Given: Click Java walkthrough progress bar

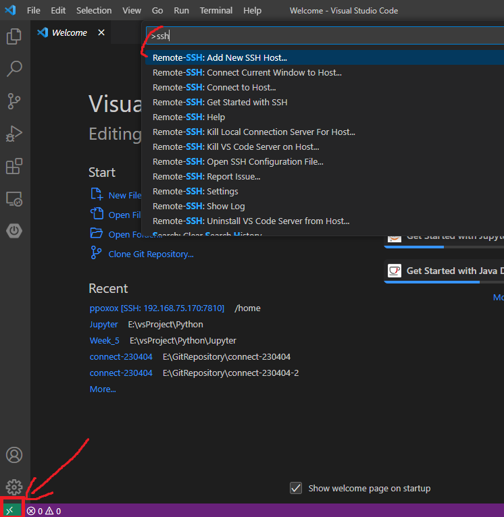Looking at the screenshot, I should 445,282.
